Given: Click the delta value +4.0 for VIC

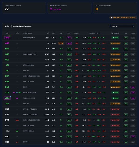Looking at the screenshot, I should pyautogui.click(x=77, y=38).
